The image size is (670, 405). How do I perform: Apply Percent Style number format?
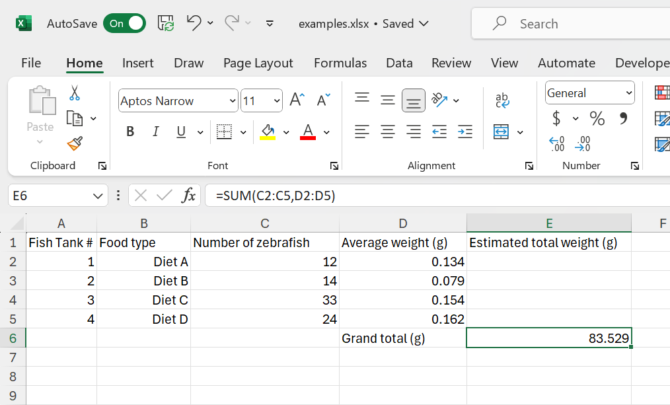pyautogui.click(x=597, y=119)
